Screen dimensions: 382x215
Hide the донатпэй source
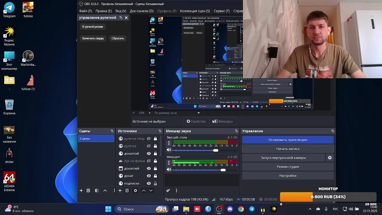coord(149,153)
